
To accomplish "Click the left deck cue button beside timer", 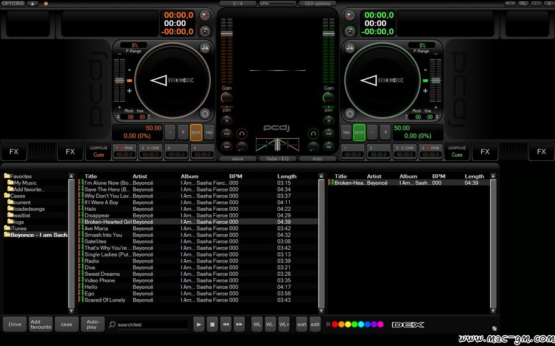I will tap(204, 31).
